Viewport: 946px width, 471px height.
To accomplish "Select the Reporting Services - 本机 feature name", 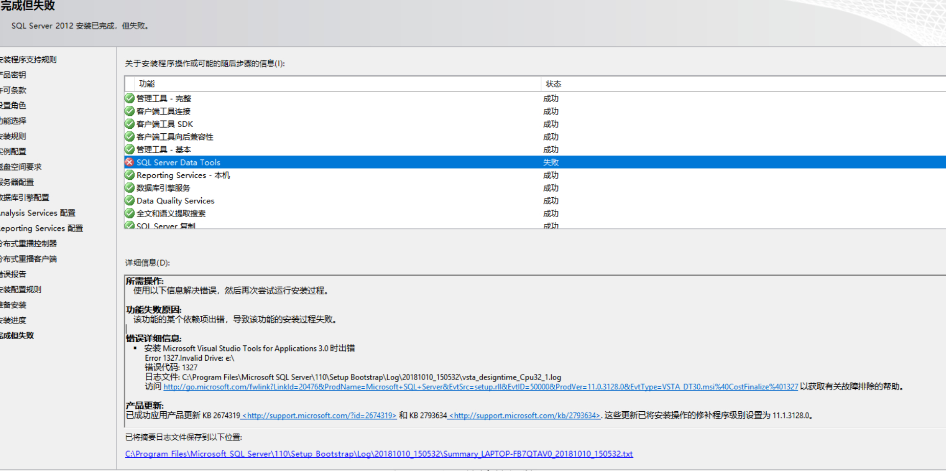I will [x=183, y=175].
